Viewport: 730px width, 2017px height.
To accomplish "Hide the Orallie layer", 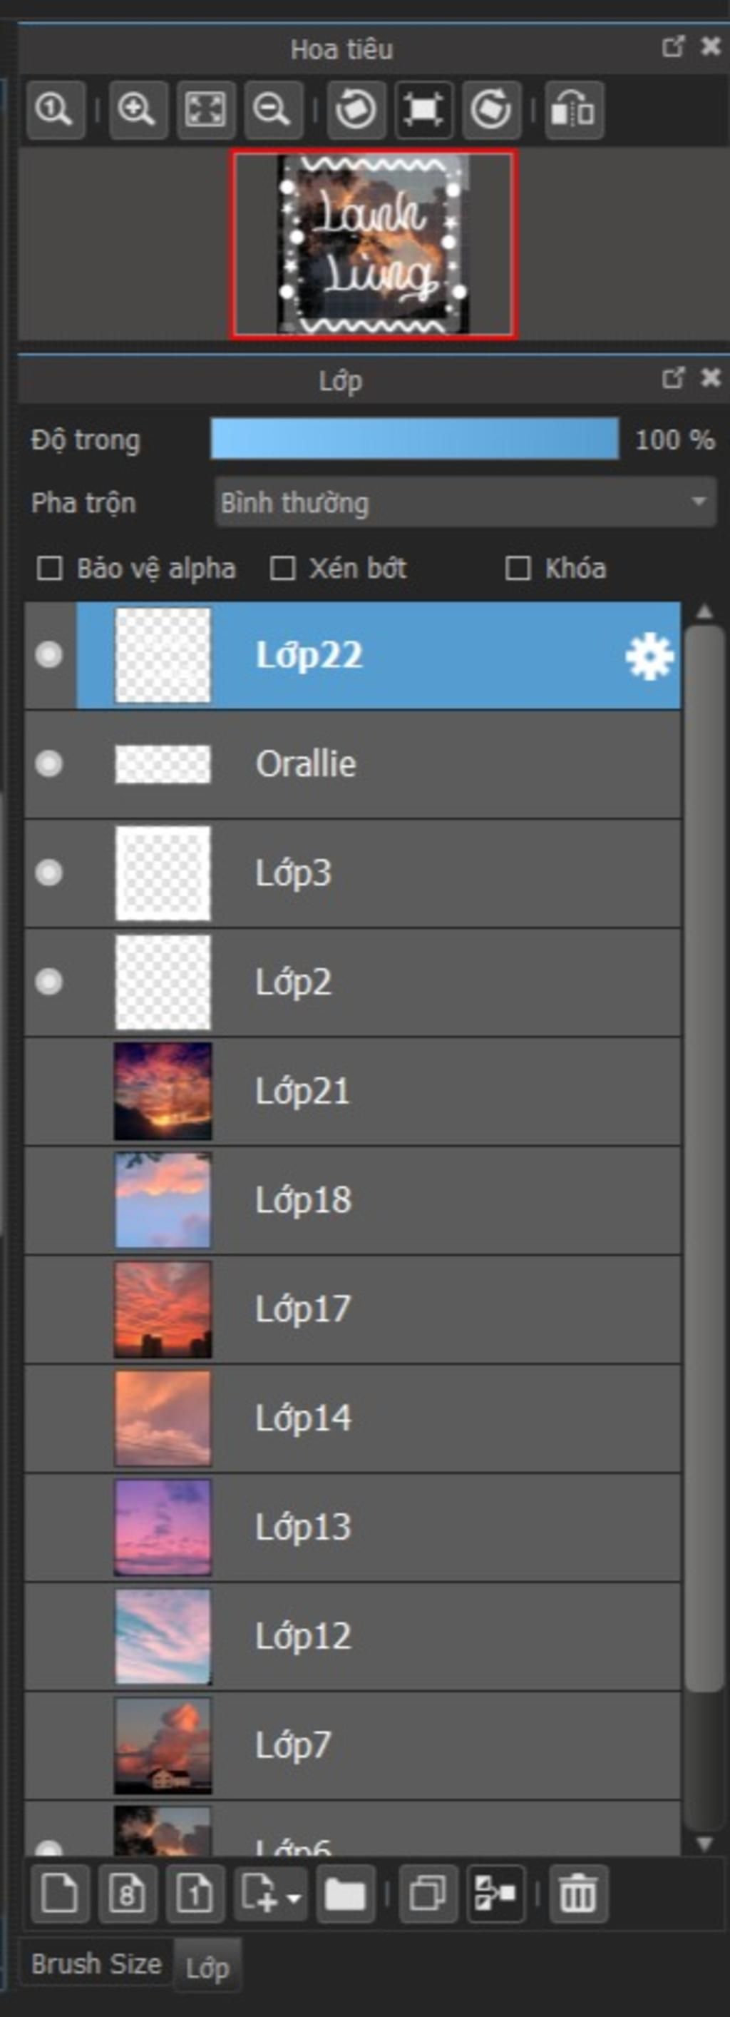I will click(x=49, y=763).
